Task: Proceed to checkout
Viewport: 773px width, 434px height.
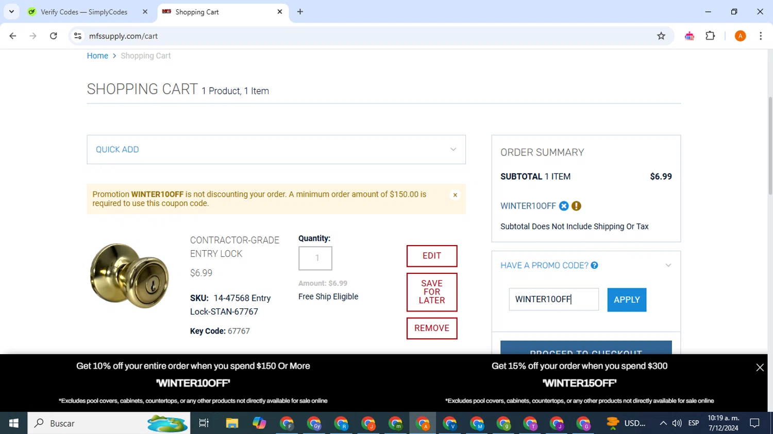Action: click(586, 348)
